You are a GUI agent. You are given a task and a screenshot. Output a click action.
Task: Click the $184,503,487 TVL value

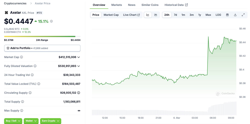71,84
